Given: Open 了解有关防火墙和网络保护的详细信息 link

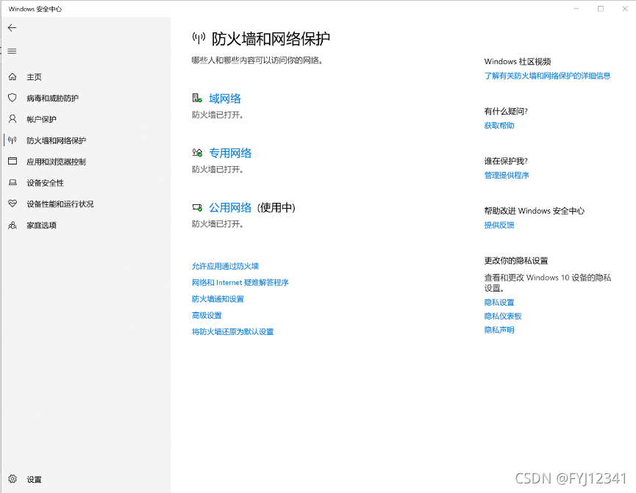Looking at the screenshot, I should click(547, 76).
